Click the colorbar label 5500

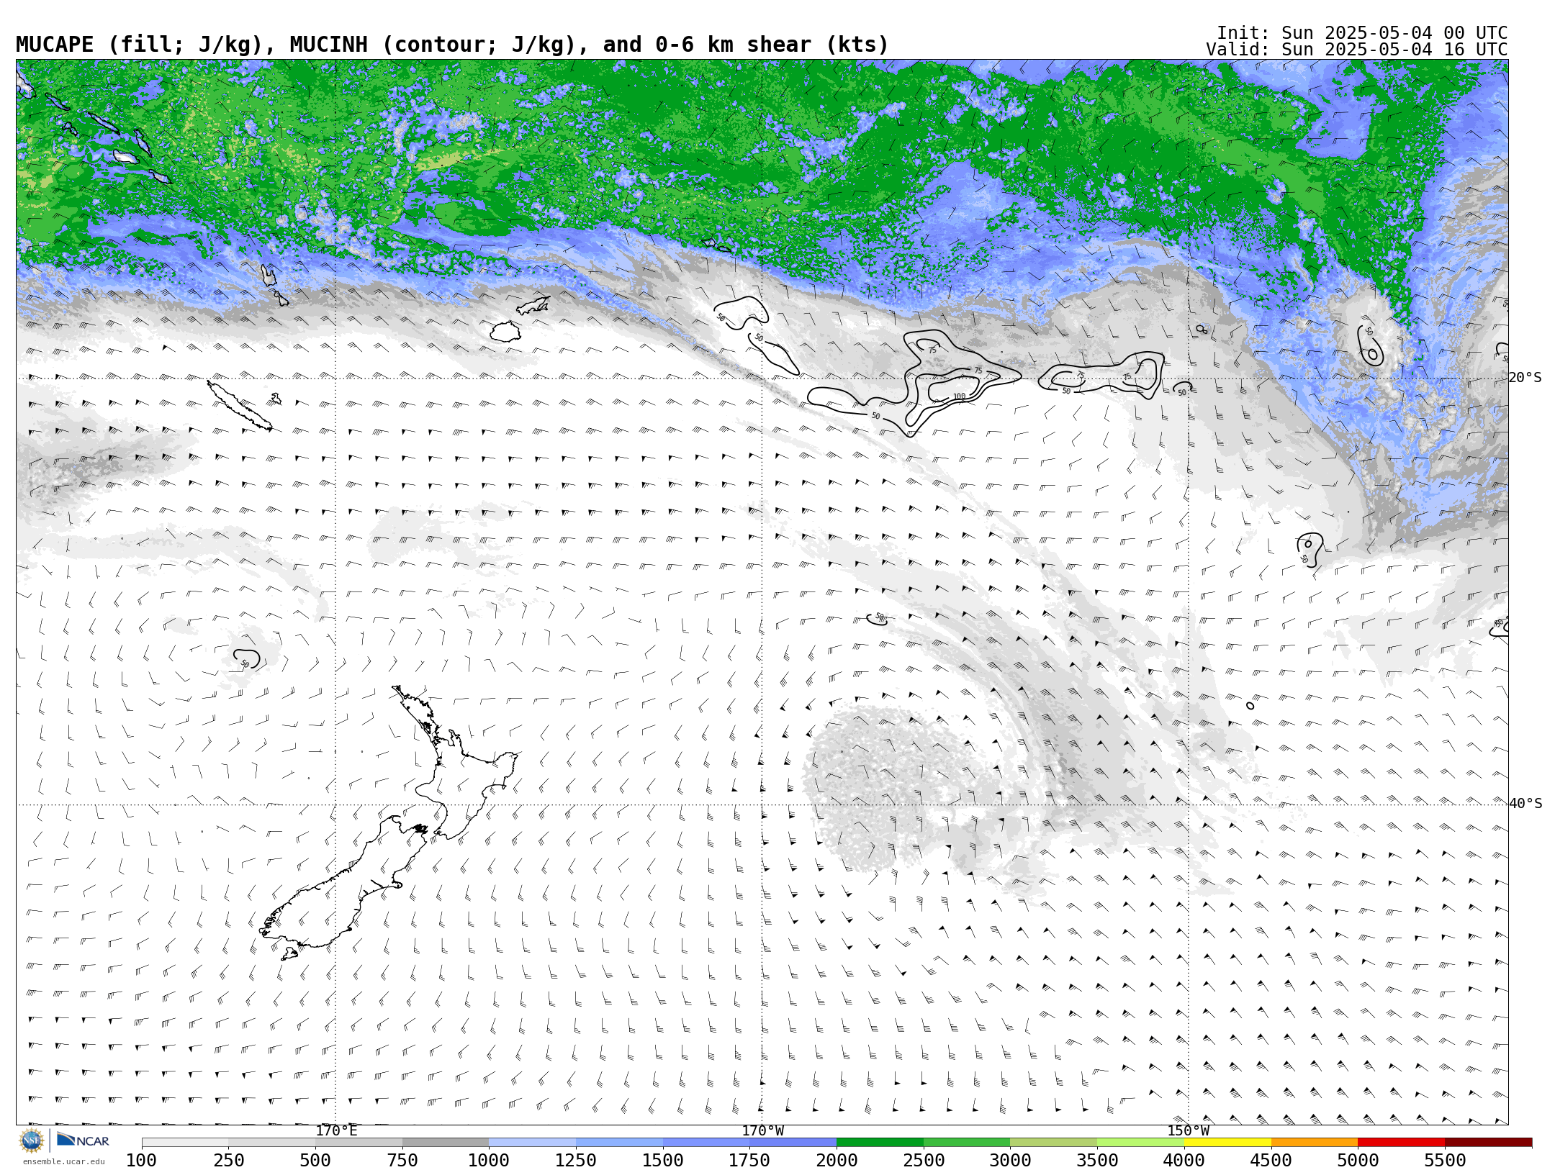1445,1161
